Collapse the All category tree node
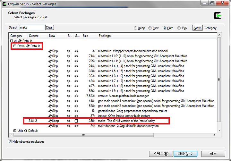This screenshot has height=161, width=231. click(12, 41)
